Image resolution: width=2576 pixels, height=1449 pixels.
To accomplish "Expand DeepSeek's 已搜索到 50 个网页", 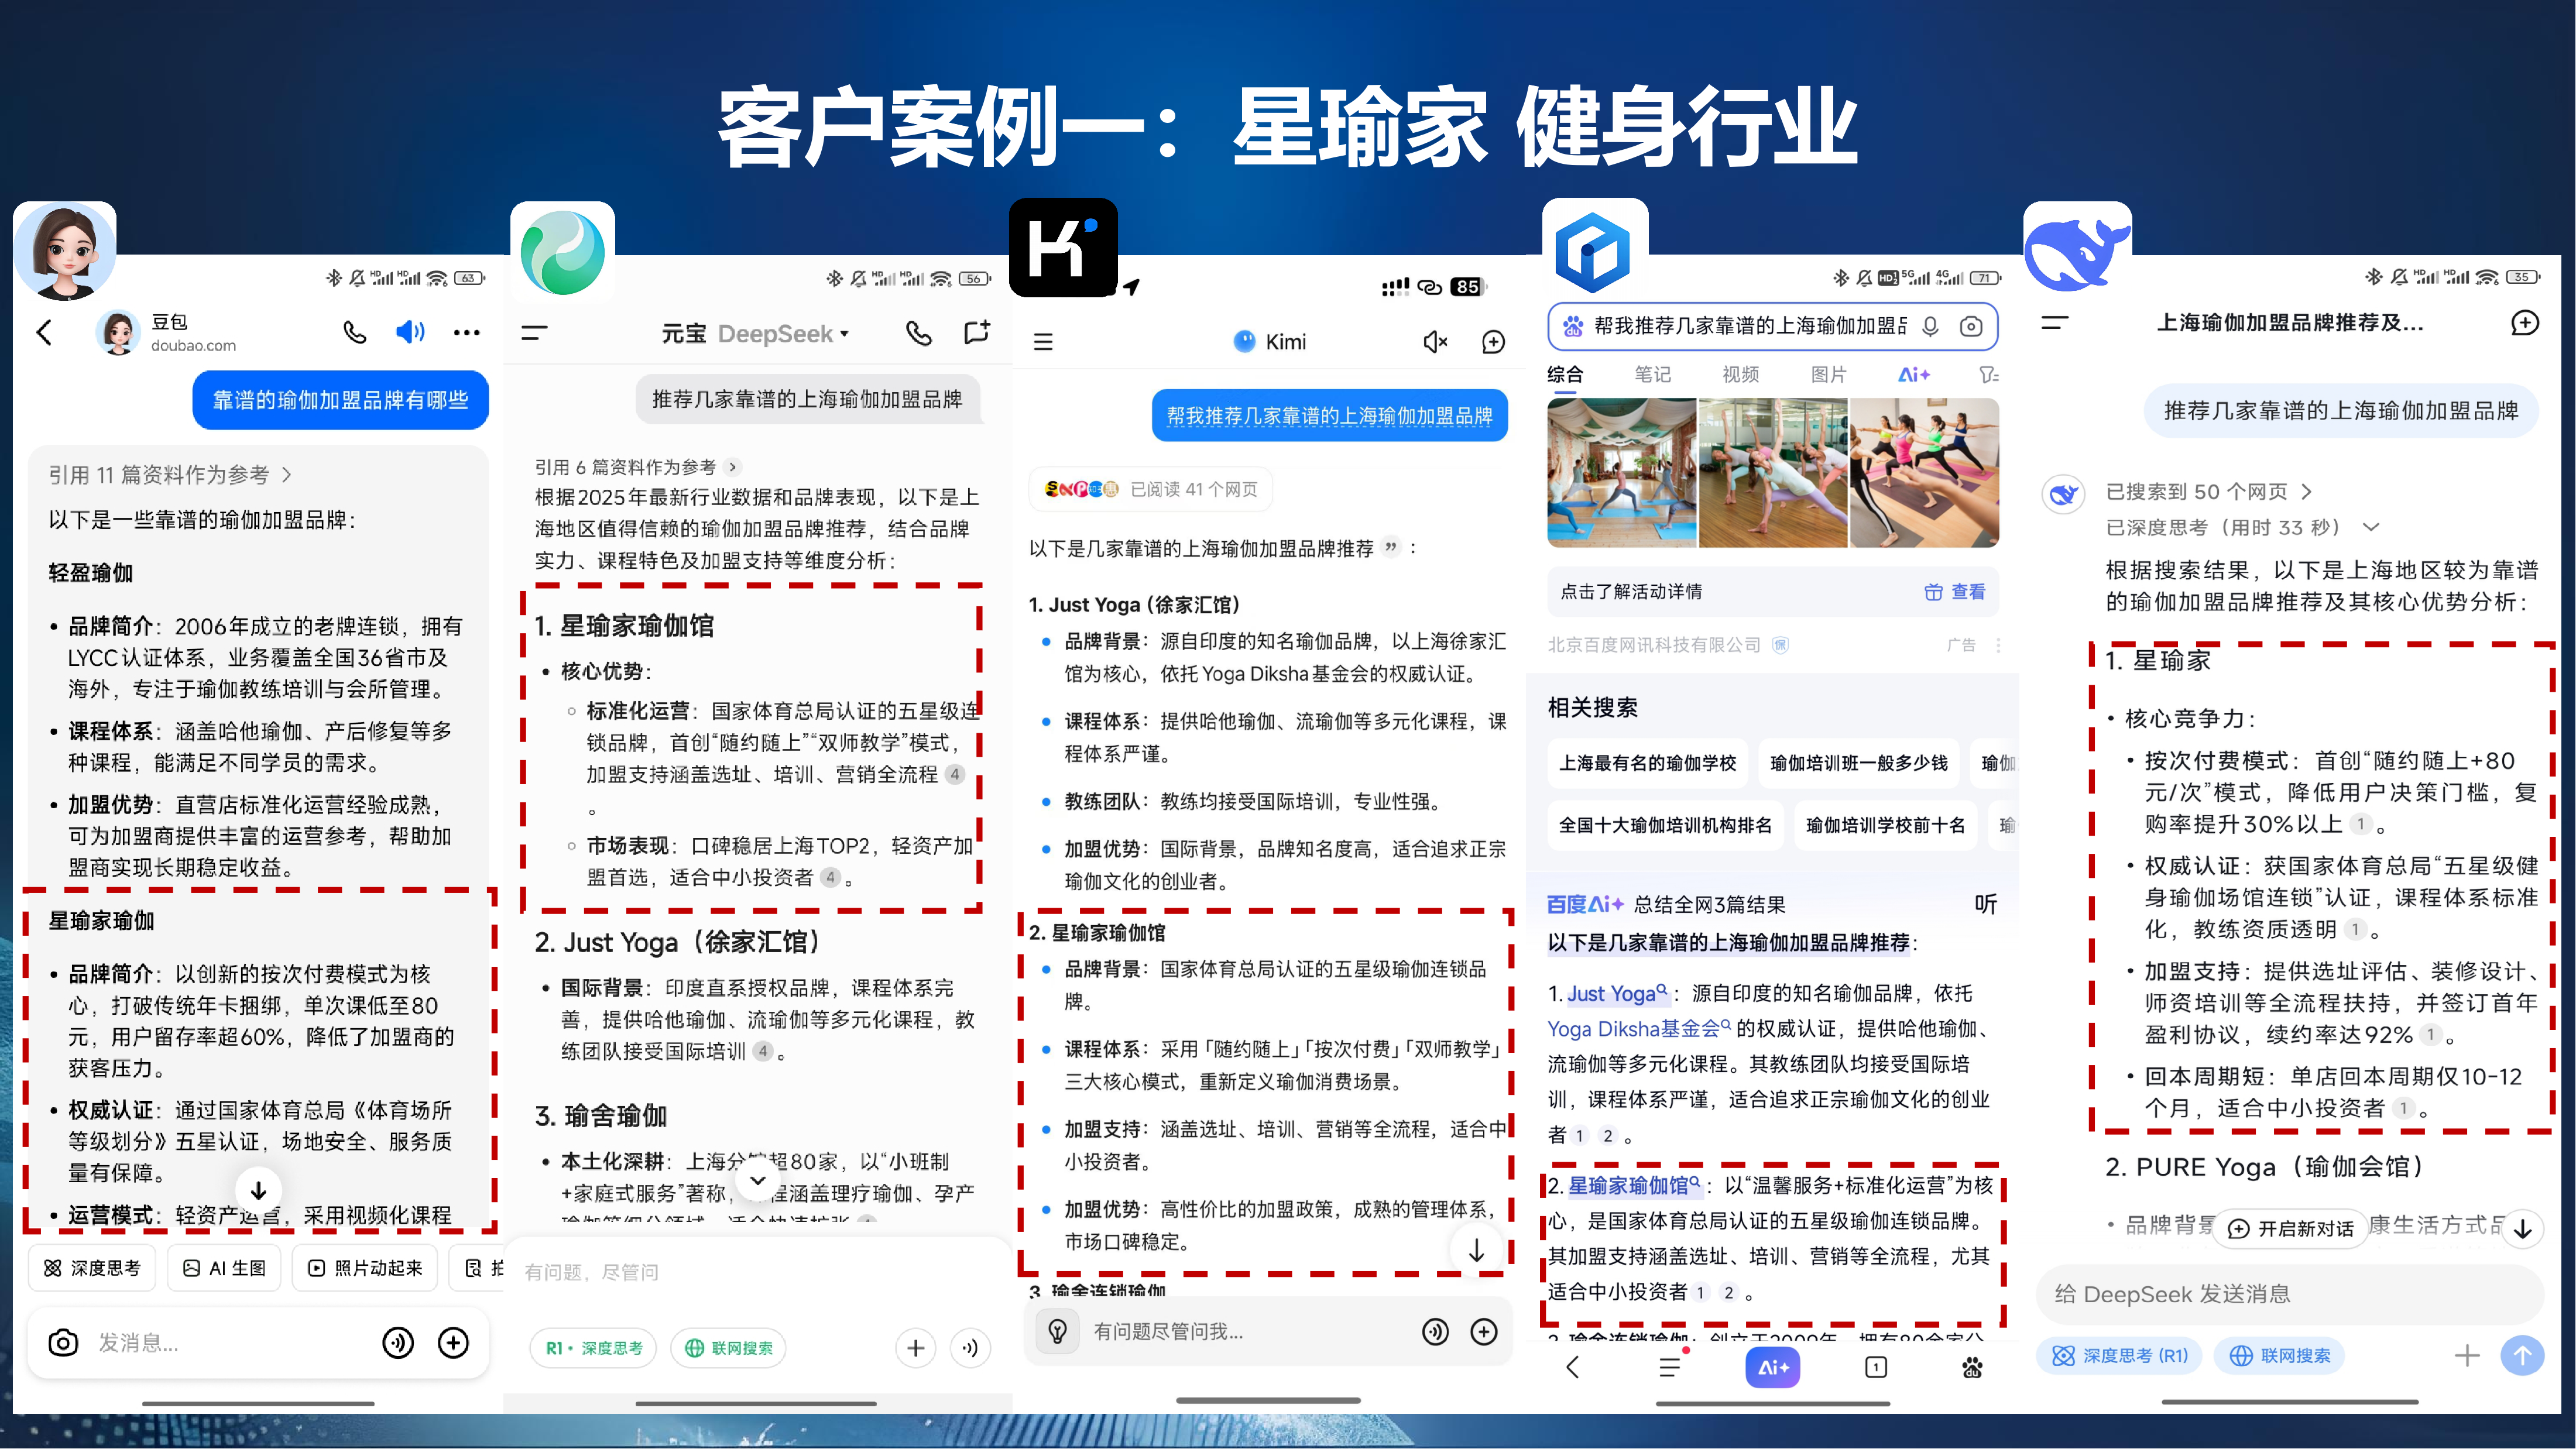I will click(x=2209, y=492).
